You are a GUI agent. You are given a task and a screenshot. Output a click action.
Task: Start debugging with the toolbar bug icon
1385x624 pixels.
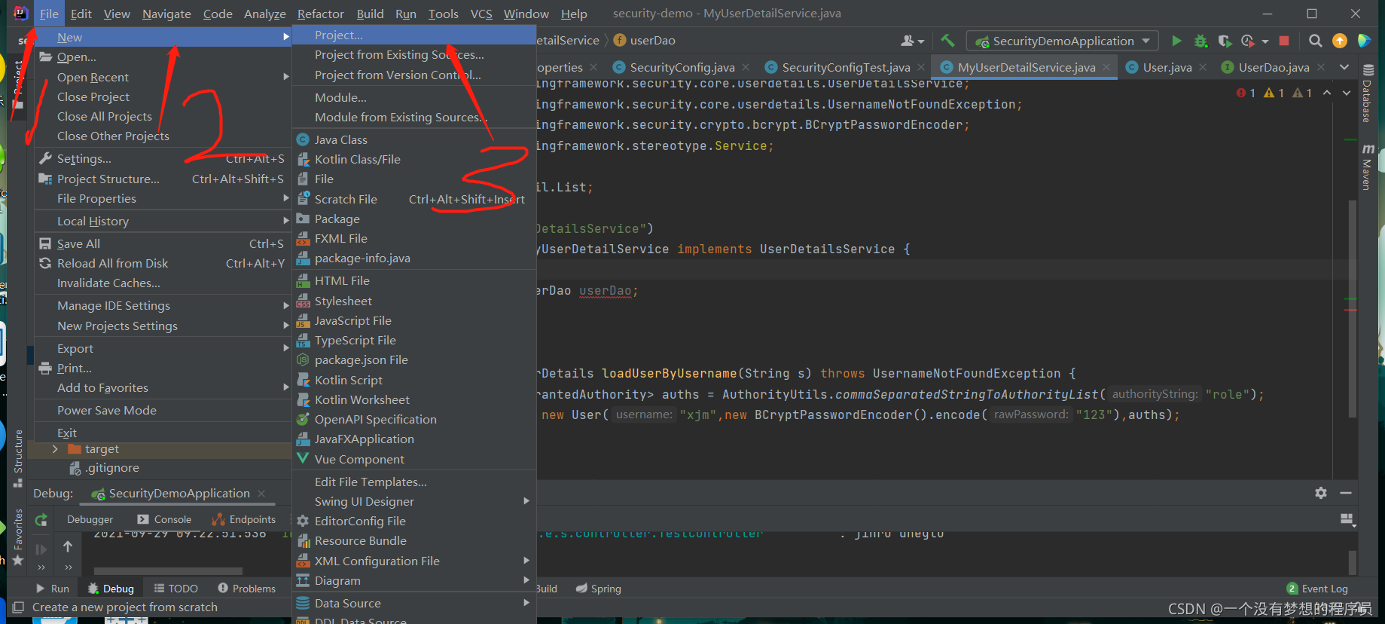pos(1200,41)
